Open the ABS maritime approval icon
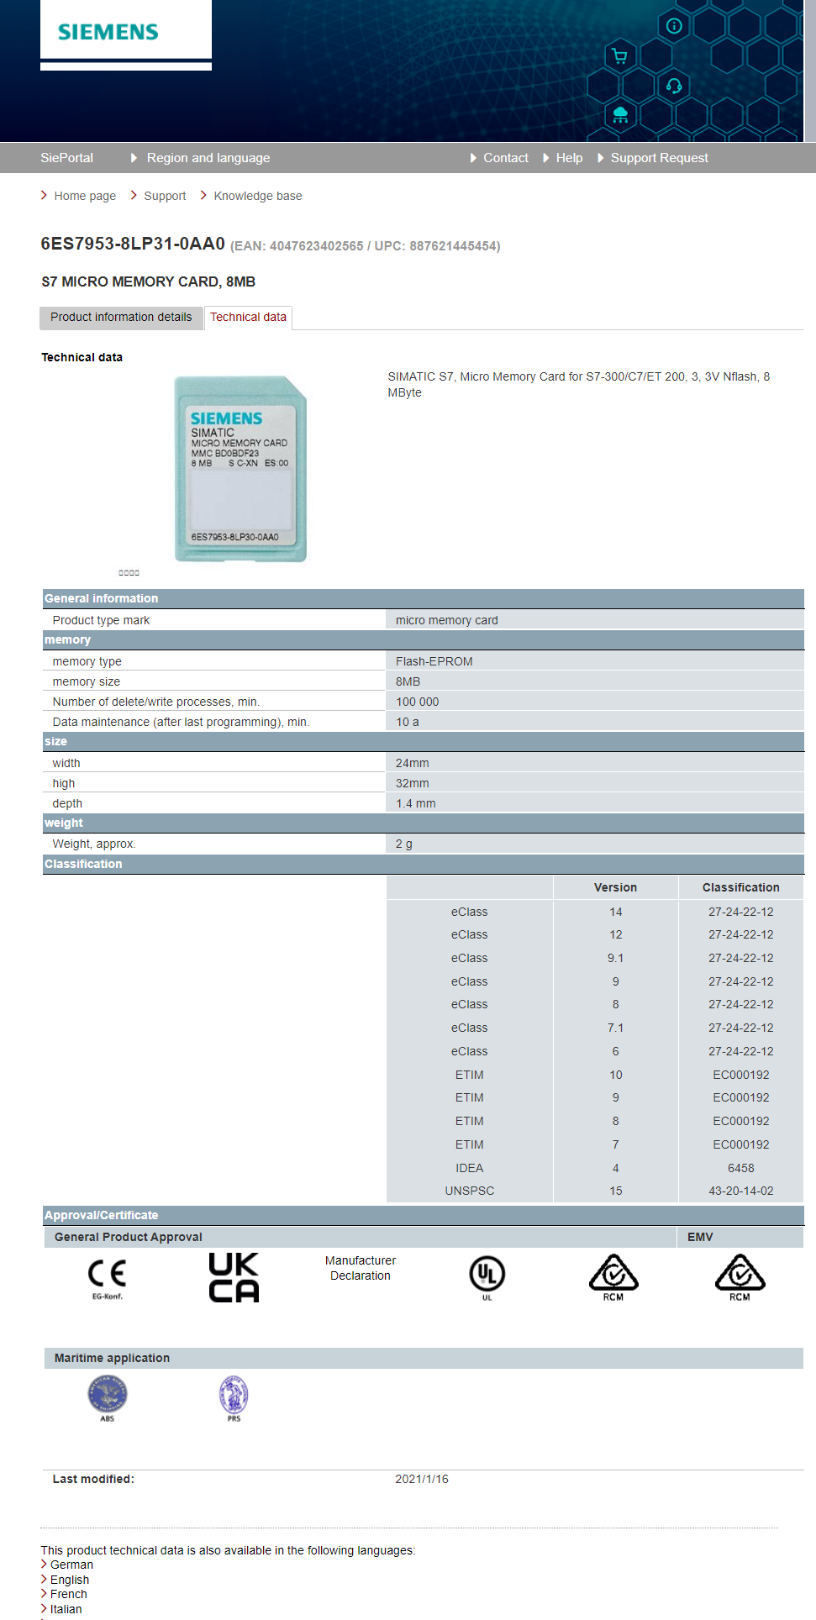Viewport: 816px width, 1620px height. tap(108, 1396)
